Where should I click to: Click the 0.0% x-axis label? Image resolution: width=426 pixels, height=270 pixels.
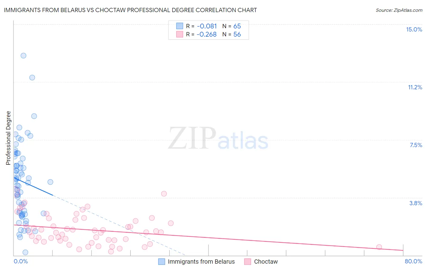pyautogui.click(x=21, y=261)
